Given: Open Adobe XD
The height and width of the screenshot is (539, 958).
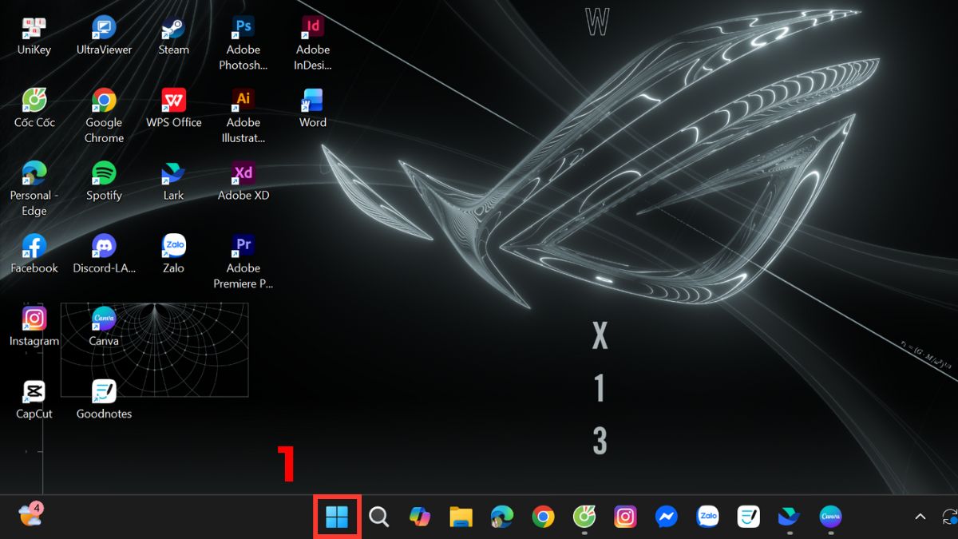Looking at the screenshot, I should [x=243, y=172].
